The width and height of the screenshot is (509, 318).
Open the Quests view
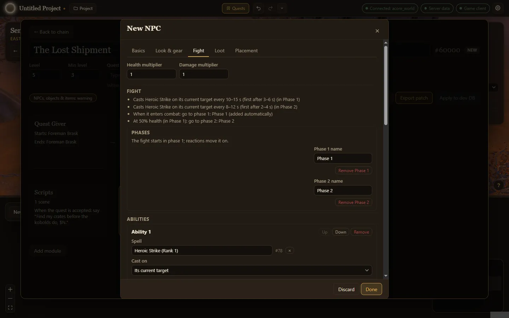[235, 8]
